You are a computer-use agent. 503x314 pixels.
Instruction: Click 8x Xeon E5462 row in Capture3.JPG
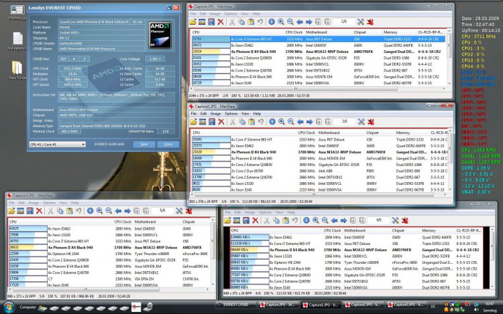[109, 228]
